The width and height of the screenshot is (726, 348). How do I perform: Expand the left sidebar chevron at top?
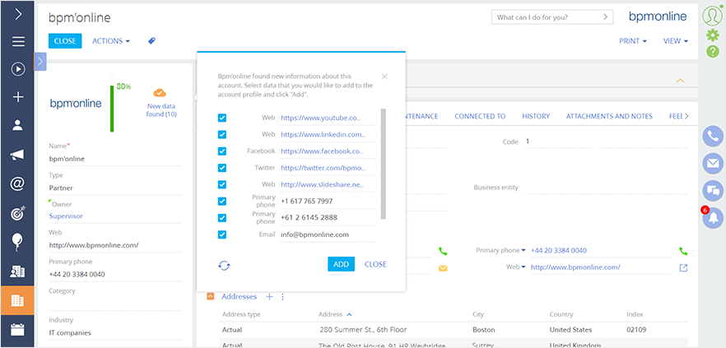(x=18, y=15)
